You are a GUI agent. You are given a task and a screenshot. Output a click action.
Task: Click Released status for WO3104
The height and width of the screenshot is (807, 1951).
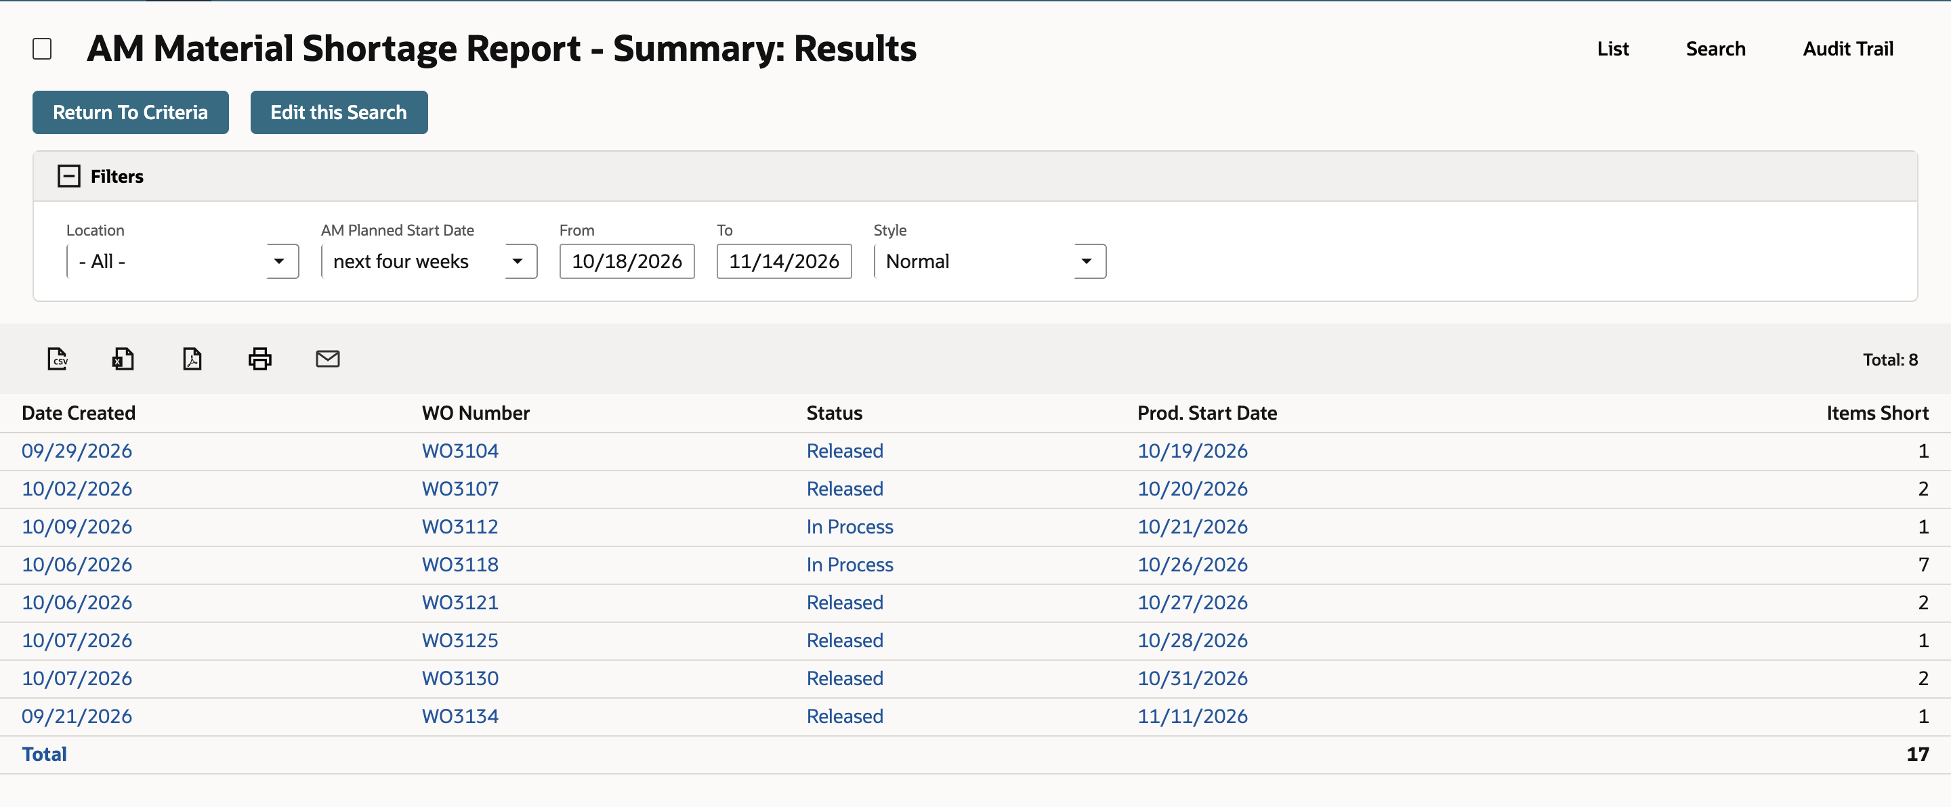click(x=845, y=451)
